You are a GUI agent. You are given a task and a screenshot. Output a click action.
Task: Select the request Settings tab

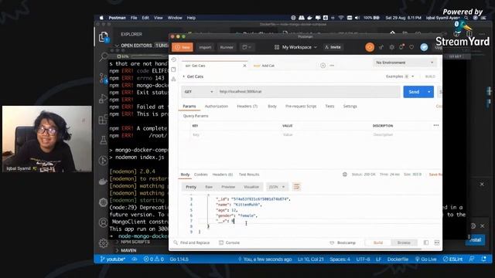pyautogui.click(x=350, y=107)
